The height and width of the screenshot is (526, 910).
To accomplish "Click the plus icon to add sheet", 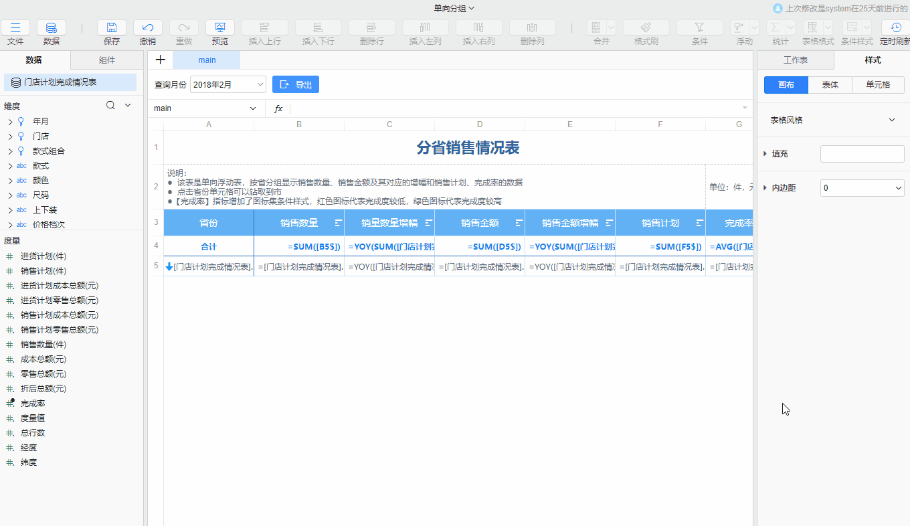I will tap(161, 60).
